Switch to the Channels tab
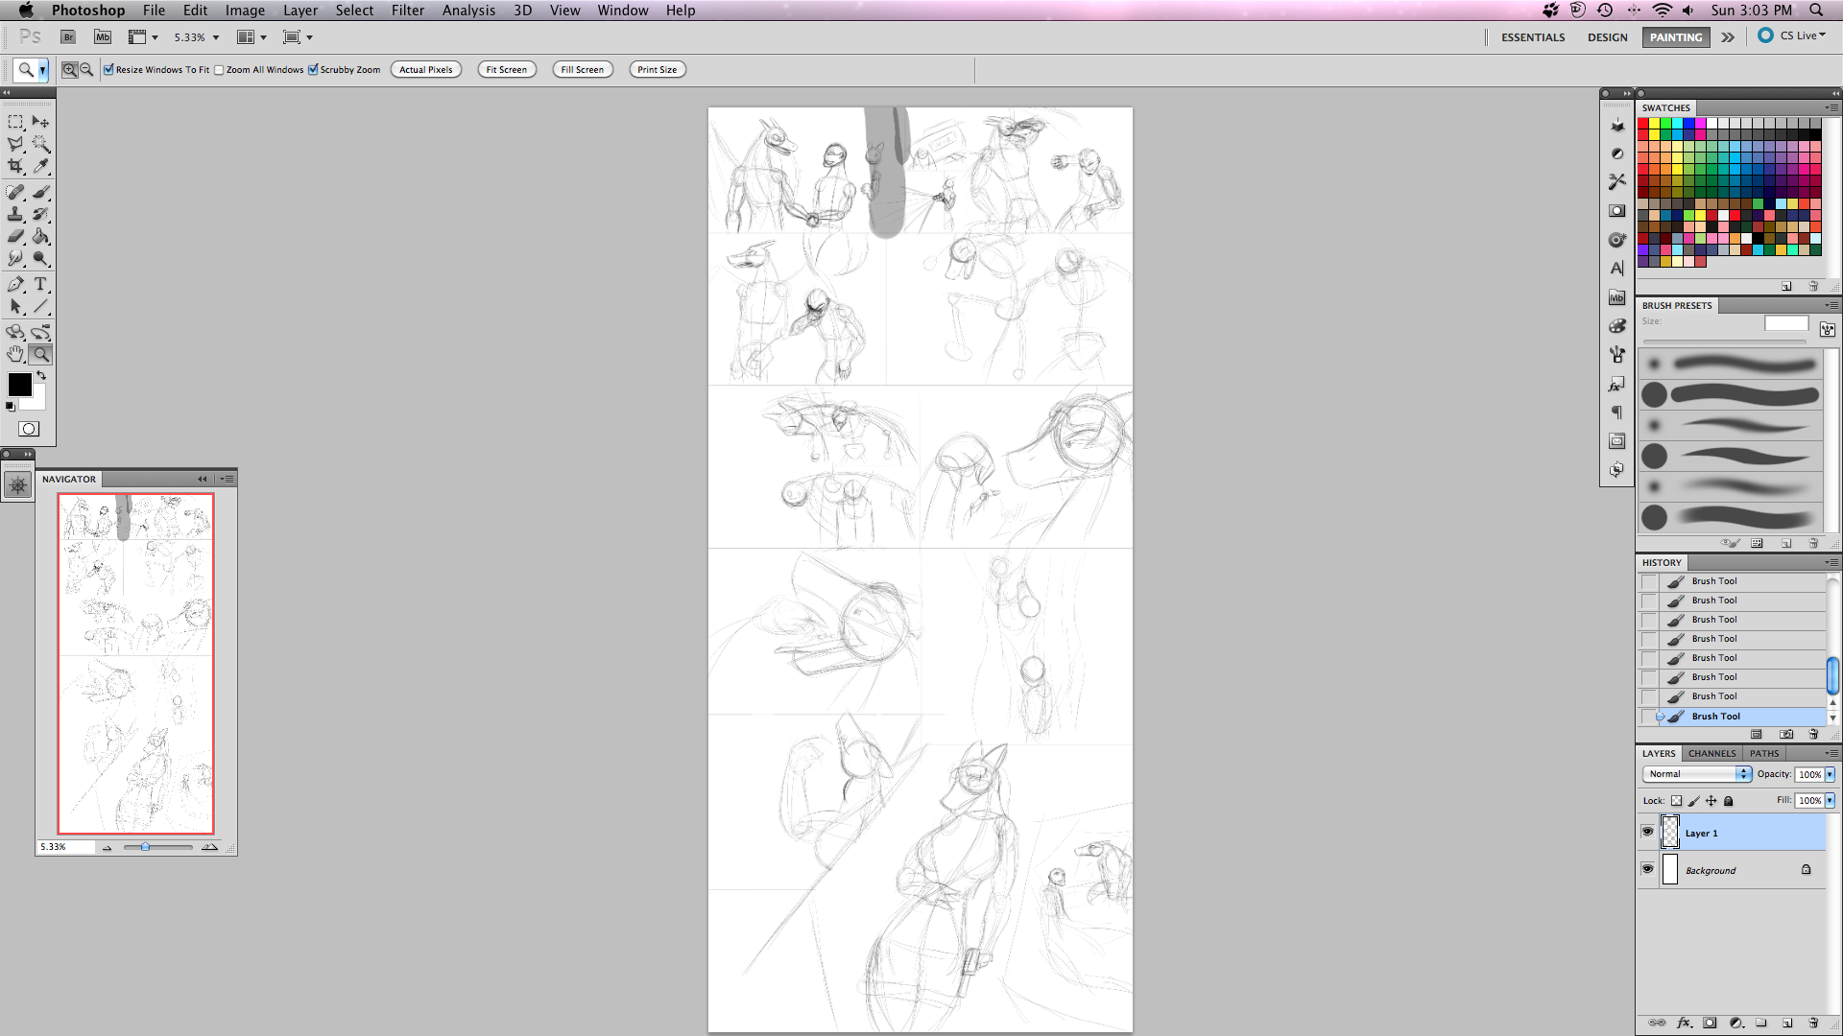 click(1711, 753)
